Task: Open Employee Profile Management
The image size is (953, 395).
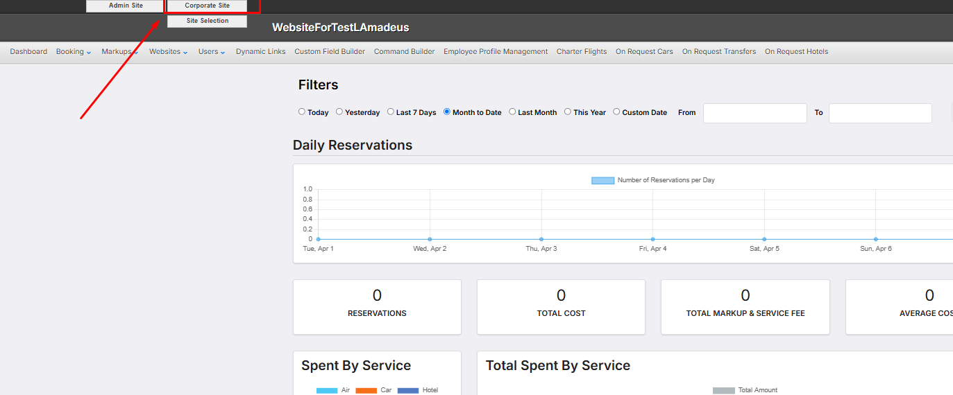Action: pos(496,51)
